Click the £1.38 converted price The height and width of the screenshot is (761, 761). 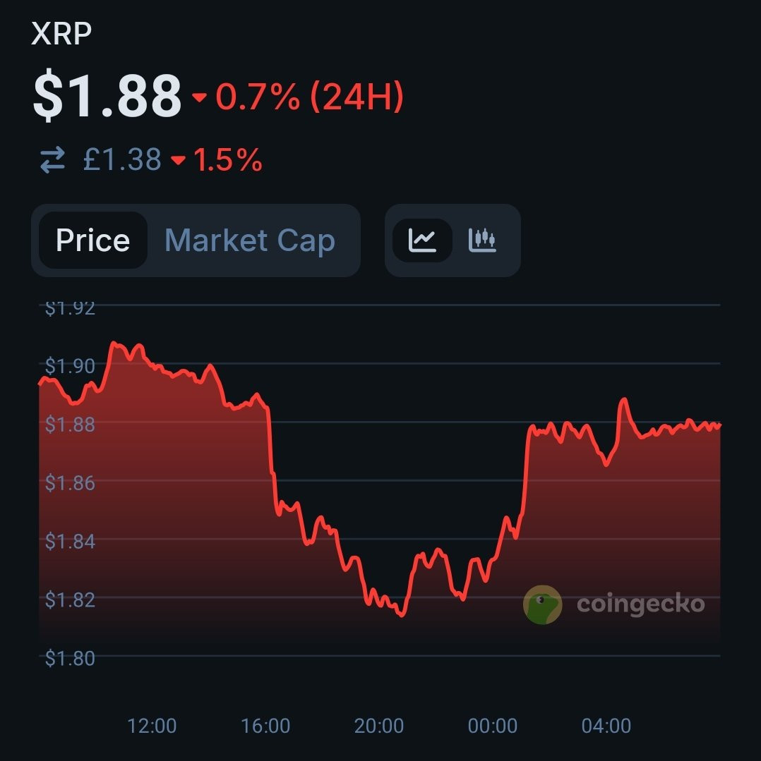tap(122, 159)
